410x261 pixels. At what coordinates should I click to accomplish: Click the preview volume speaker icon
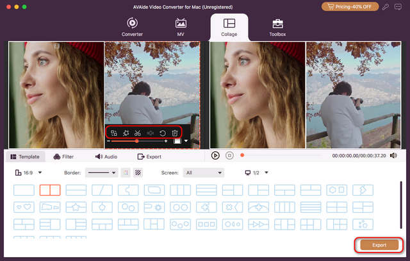coord(394,155)
